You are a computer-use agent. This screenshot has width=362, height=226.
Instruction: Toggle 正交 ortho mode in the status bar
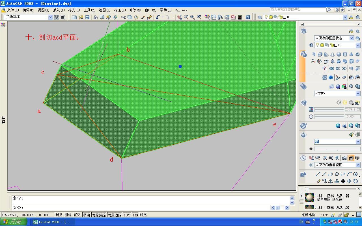[77, 215]
